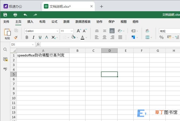180x121 pixels.
Task: Open the Calibri font name dropdown
Action: coord(57,31)
